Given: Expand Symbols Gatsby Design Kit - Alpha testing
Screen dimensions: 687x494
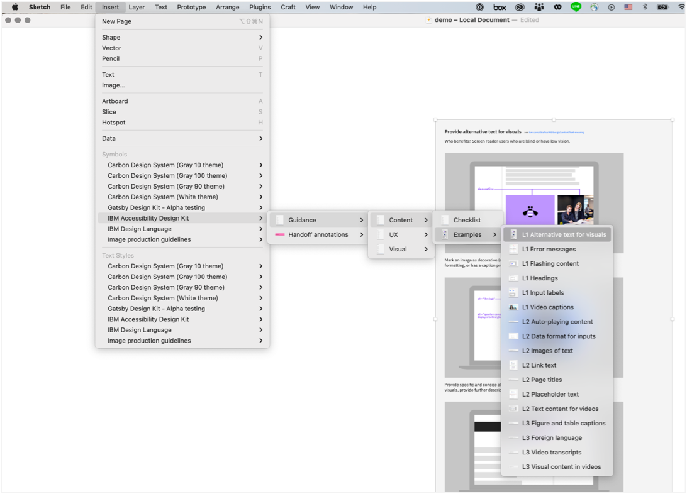Looking at the screenshot, I should [x=182, y=207].
